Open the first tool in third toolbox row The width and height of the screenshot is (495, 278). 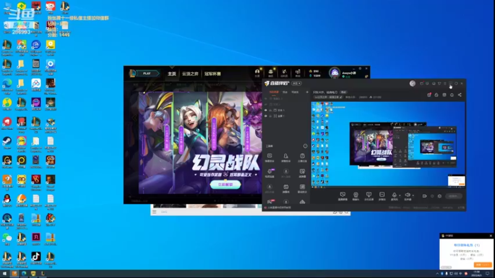270,188
